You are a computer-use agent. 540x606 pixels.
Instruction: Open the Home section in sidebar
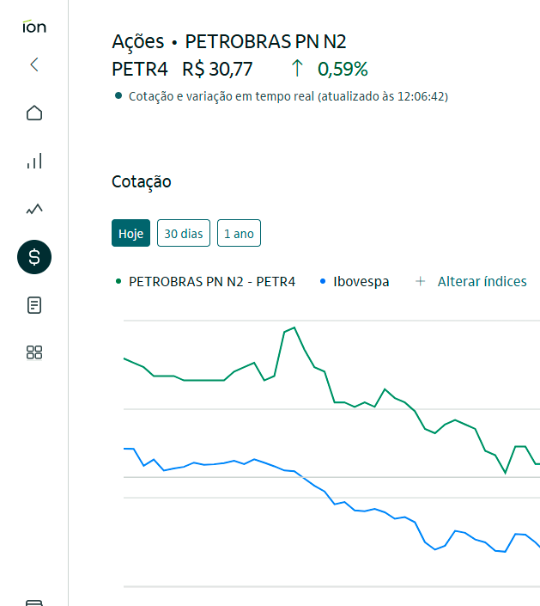34,113
